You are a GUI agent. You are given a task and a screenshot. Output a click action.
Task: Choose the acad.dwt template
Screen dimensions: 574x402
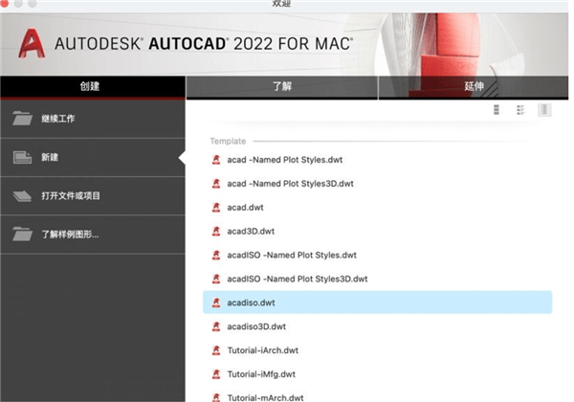pos(378,208)
